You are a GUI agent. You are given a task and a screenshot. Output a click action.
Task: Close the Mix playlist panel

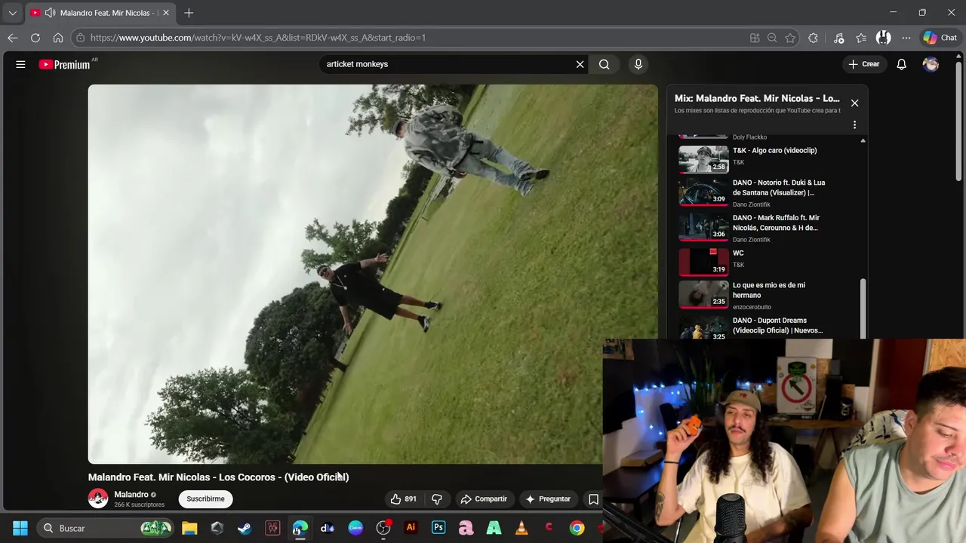[x=854, y=103]
